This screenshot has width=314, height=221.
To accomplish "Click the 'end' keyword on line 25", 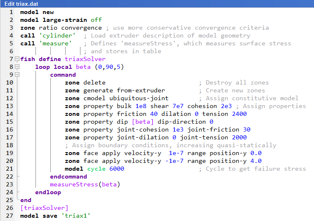I will point(26,200).
